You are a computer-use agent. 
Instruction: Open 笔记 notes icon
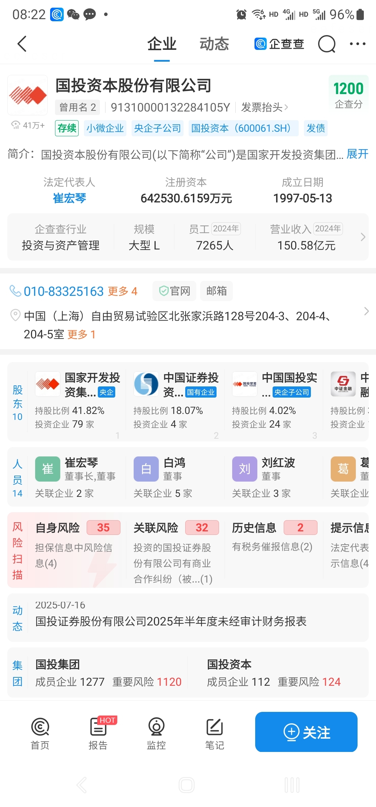214,733
